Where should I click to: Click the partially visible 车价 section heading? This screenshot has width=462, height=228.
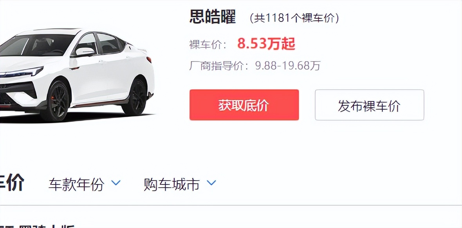(x=12, y=183)
